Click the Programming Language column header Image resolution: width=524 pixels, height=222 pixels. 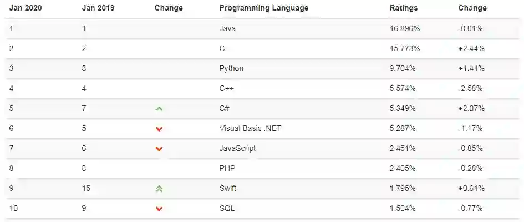[264, 8]
